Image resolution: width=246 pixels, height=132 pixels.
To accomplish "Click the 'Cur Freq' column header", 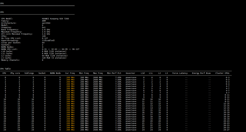I will [70, 73].
